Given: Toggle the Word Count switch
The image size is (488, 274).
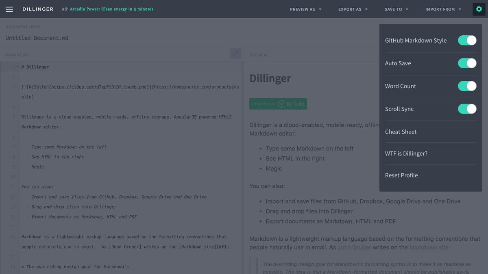Looking at the screenshot, I should click(x=467, y=86).
